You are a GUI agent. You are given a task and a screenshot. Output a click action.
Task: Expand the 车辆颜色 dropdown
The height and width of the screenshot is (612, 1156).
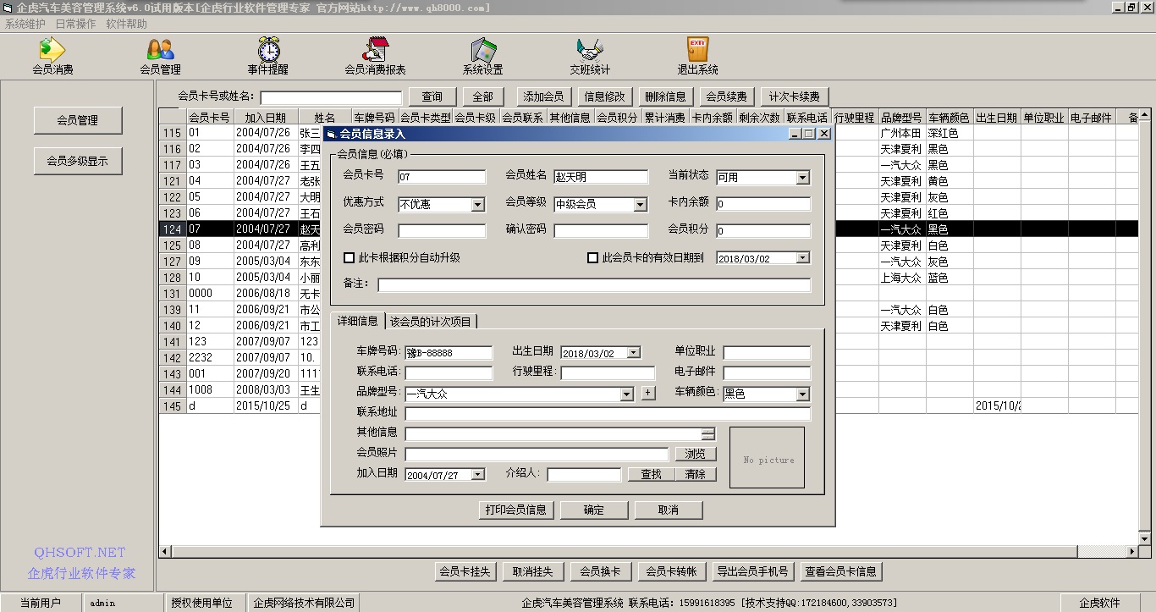coord(802,394)
